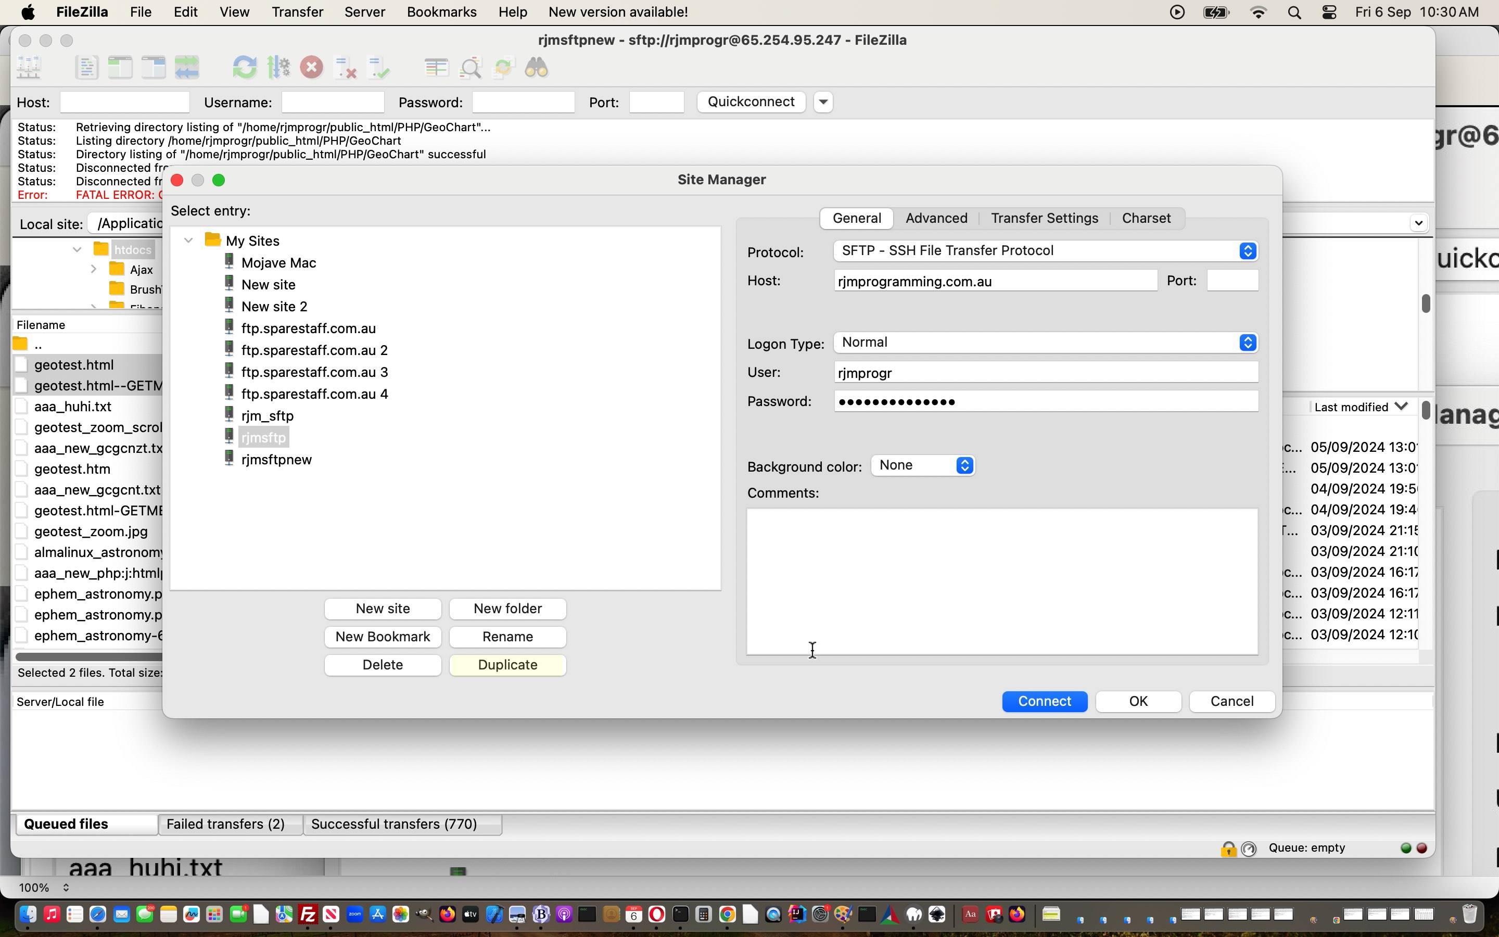Screen dimensions: 1499x937
Task: Toggle processing of transfer queue icon
Action: (278, 68)
